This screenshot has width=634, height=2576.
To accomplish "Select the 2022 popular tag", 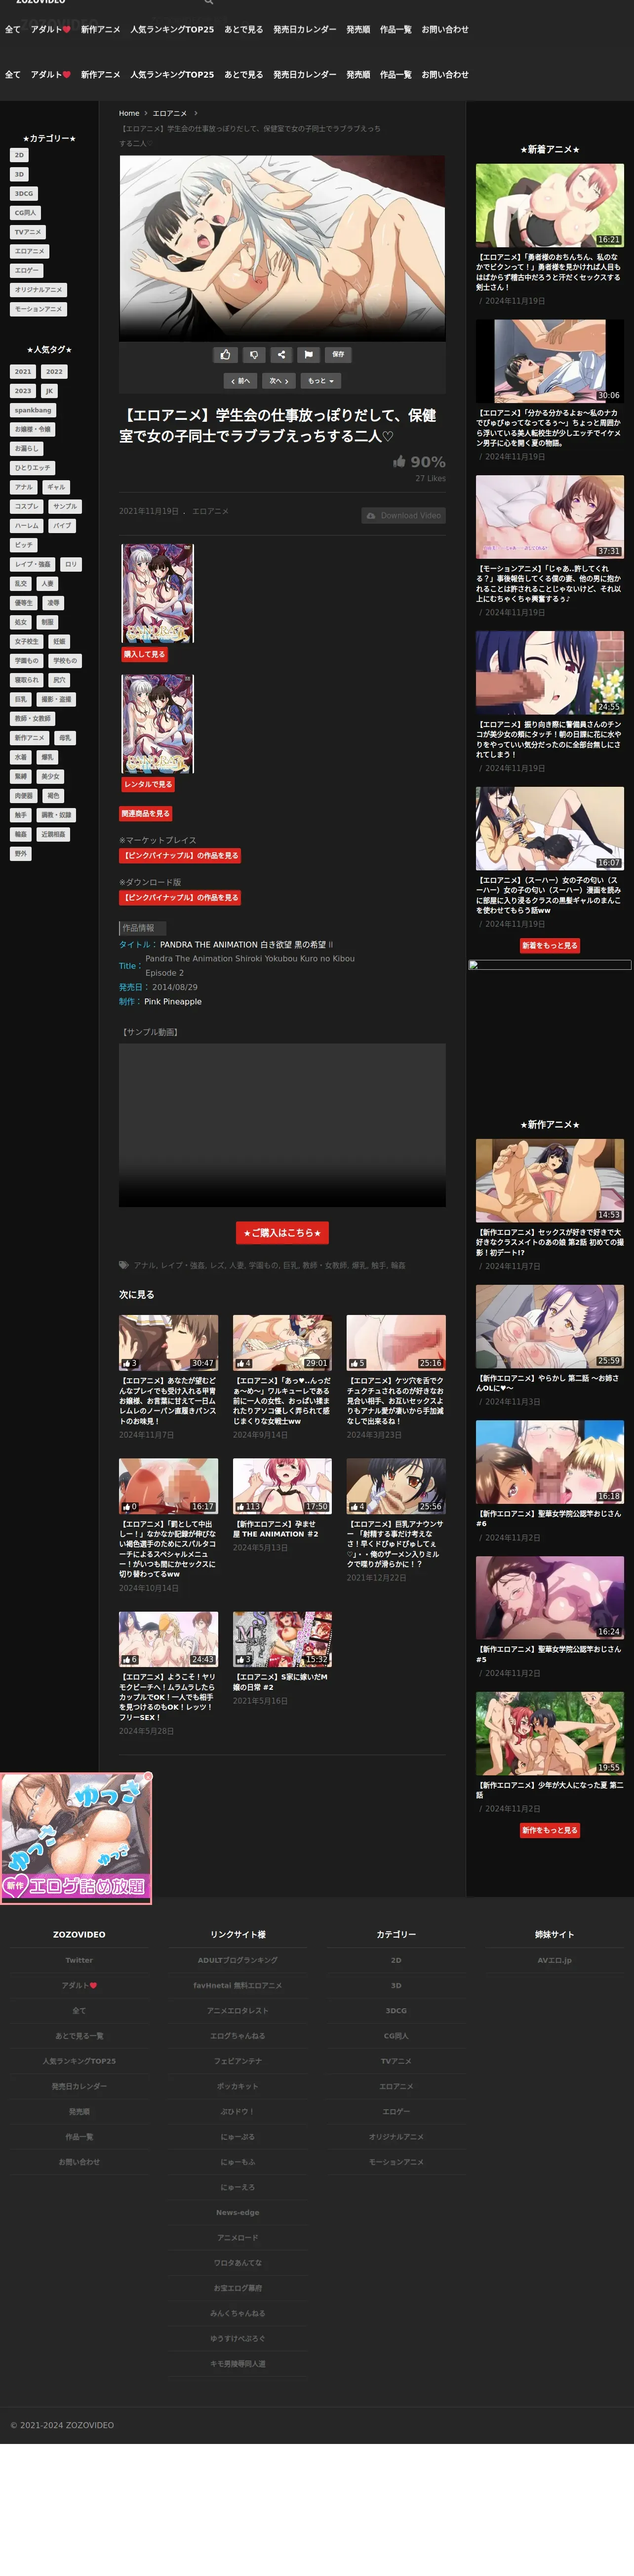I will [x=54, y=372].
